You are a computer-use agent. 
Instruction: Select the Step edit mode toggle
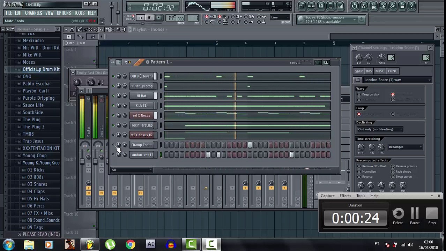[66, 43]
